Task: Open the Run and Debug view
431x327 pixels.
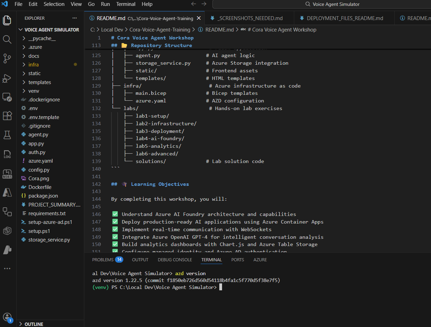Action: pyautogui.click(x=7, y=78)
